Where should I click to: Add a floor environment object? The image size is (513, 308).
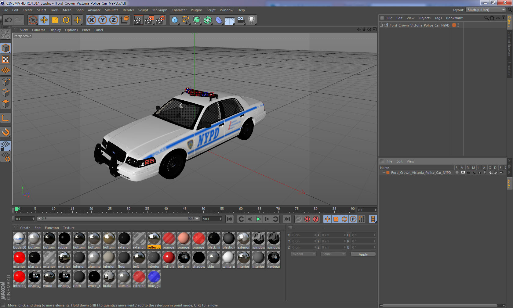click(x=230, y=20)
